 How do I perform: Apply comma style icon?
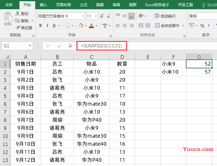209,26
